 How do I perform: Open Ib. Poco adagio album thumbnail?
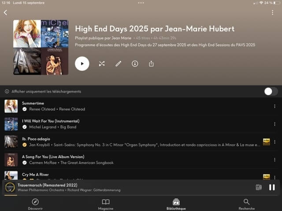11,142
